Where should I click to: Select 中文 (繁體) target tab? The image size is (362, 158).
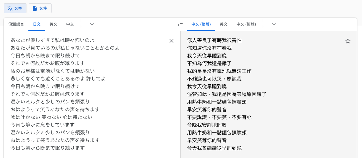pyautogui.click(x=201, y=24)
